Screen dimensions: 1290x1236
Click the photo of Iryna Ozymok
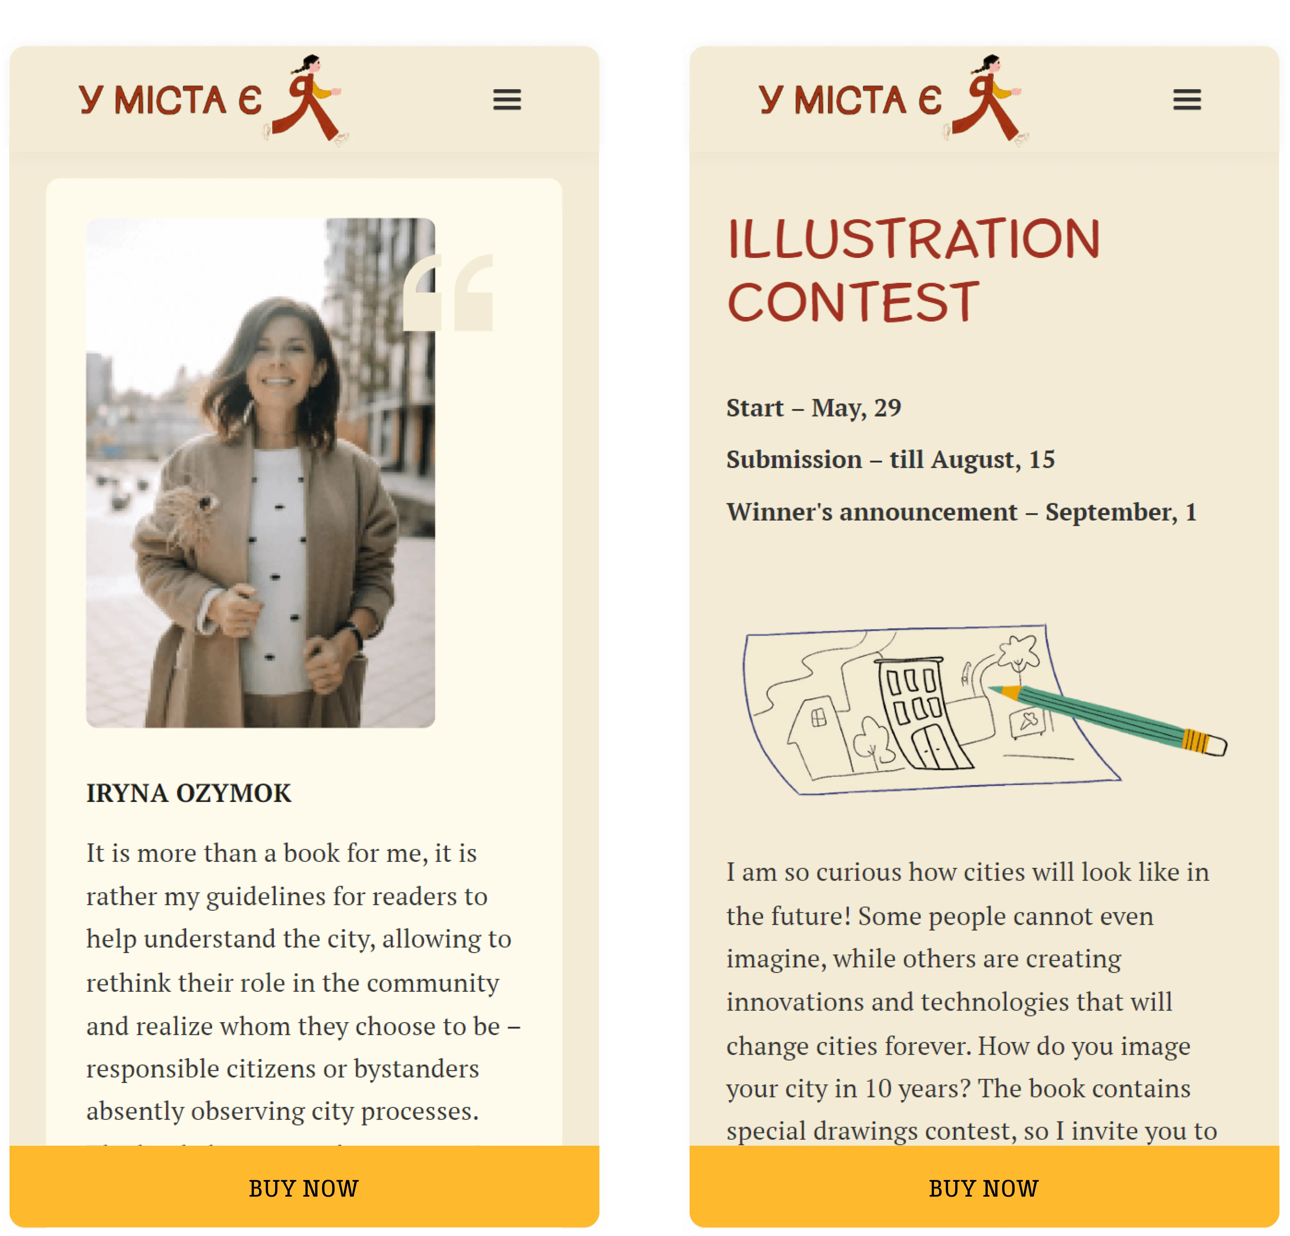(x=260, y=473)
